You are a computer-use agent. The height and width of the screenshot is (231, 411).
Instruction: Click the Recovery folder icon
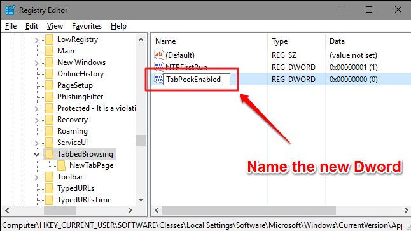tap(49, 120)
